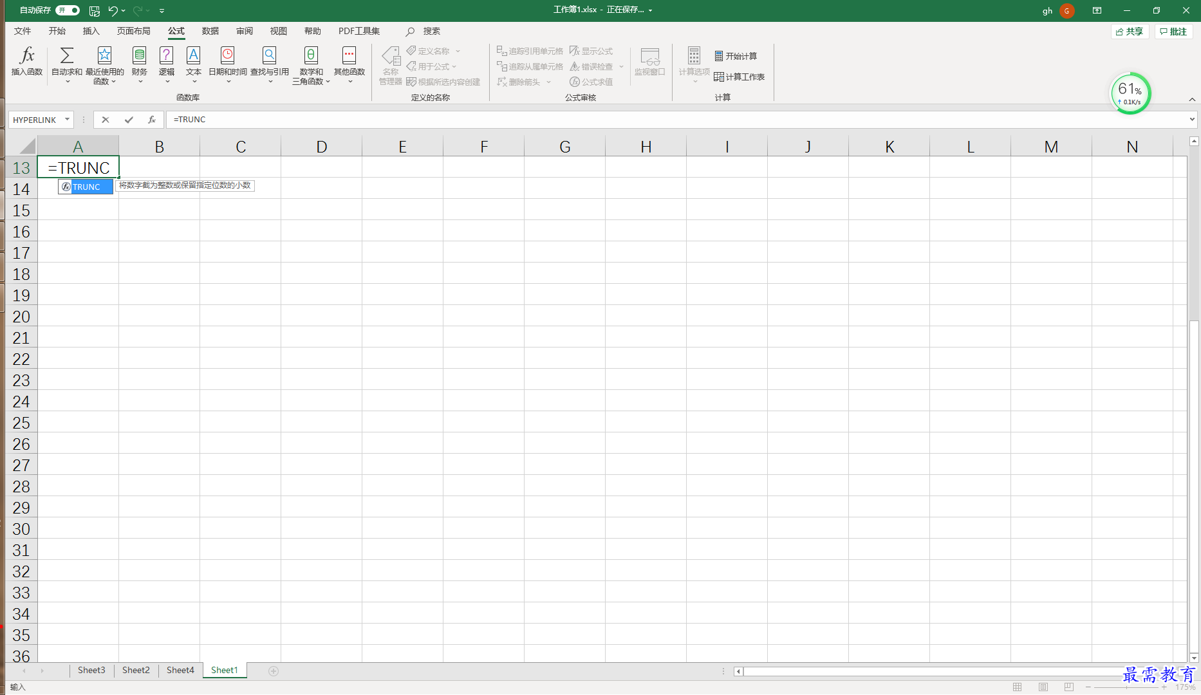Open Calculation Options (计算选项)
This screenshot has width=1201, height=695.
coord(694,65)
